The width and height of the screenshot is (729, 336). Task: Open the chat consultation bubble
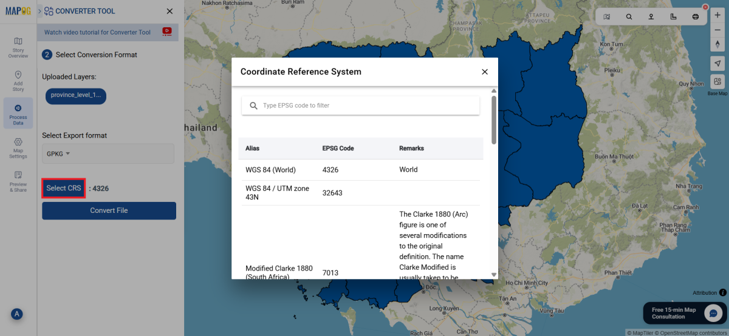coord(712,313)
